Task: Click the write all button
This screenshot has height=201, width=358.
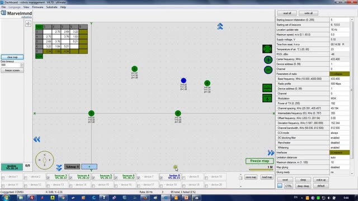Action: click(x=308, y=13)
